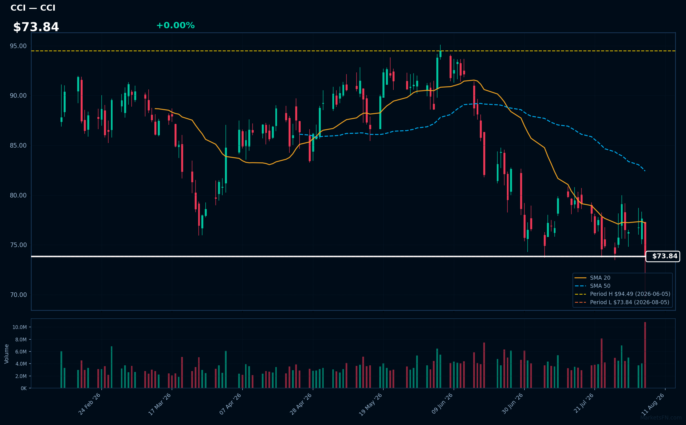Select the SMA 20 legend entry

tap(600, 278)
